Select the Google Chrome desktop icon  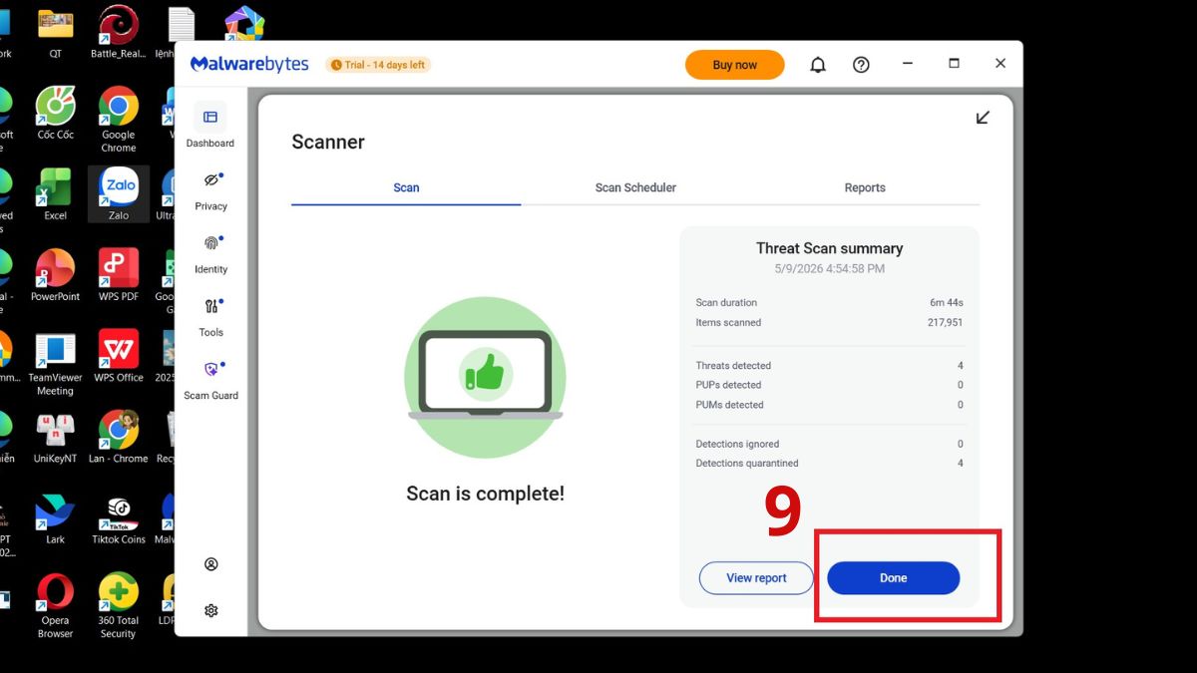pos(119,119)
